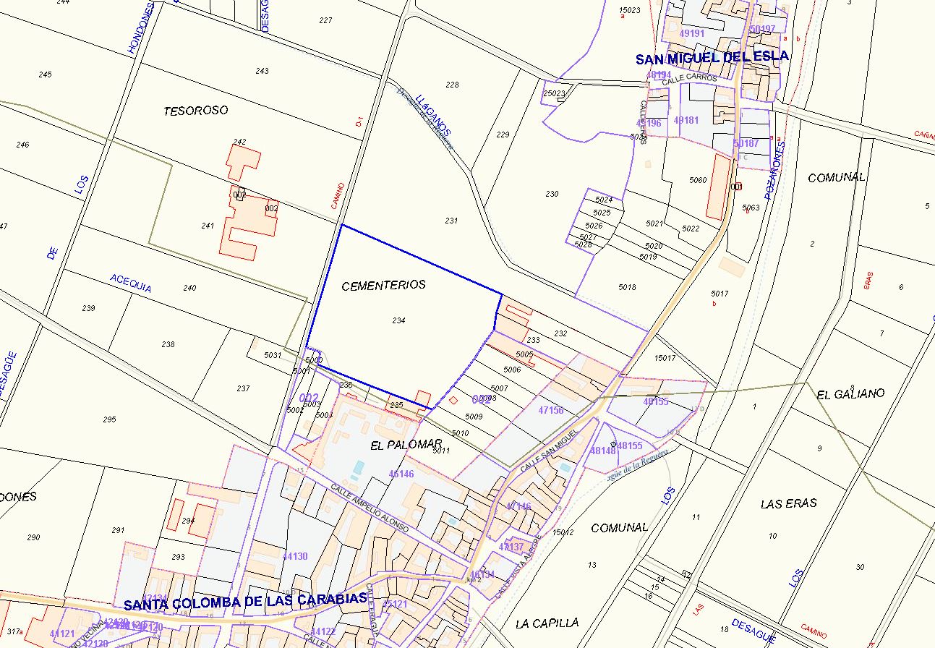Click parcel number 5060
This screenshot has height=648, width=935.
pyautogui.click(x=698, y=179)
